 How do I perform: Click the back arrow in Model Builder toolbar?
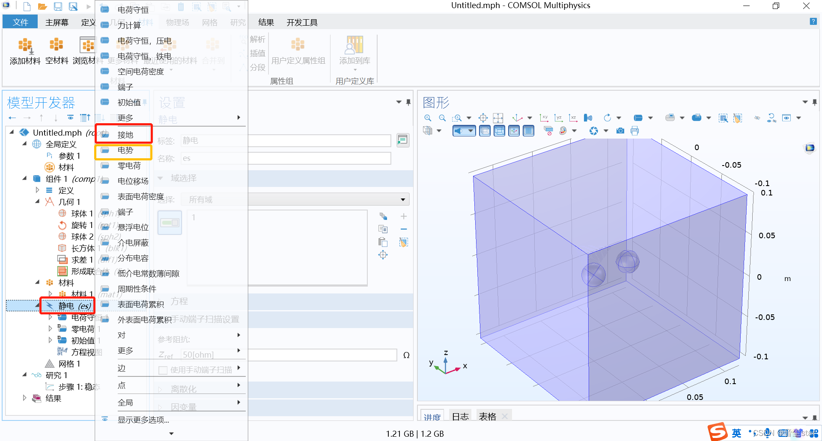12,118
